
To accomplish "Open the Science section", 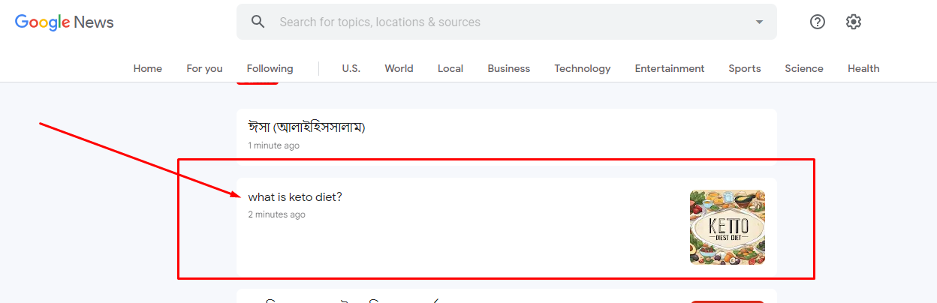I will tap(803, 68).
